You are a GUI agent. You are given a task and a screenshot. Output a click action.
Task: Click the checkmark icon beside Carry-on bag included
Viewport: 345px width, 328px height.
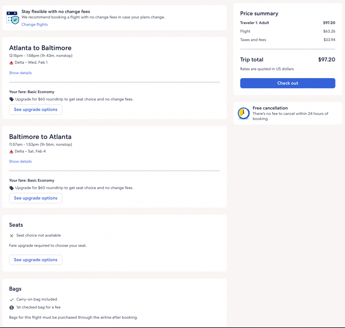[11, 299]
